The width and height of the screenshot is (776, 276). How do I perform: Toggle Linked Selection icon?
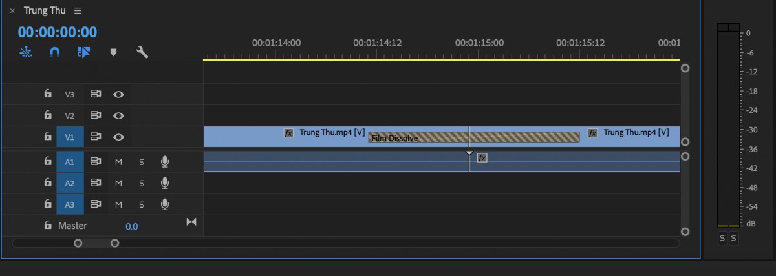click(83, 52)
